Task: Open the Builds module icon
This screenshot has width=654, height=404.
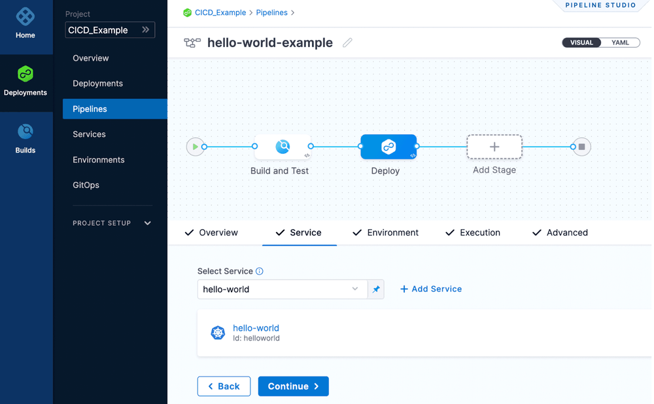Action: [x=26, y=132]
